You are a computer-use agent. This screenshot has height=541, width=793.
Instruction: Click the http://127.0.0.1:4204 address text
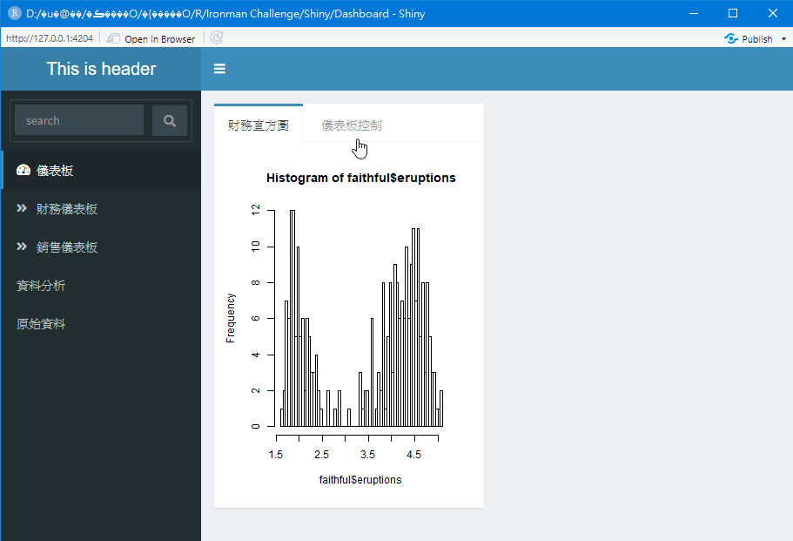coord(50,38)
